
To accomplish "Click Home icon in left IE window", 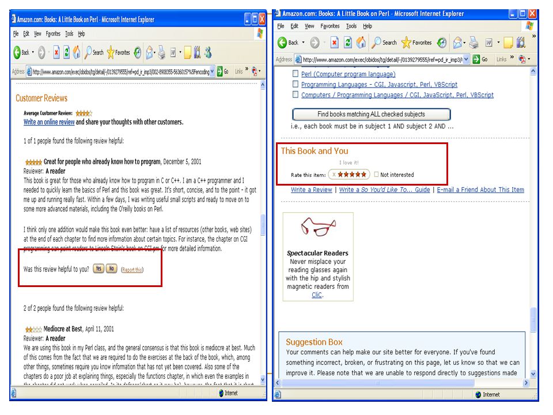I will [77, 52].
